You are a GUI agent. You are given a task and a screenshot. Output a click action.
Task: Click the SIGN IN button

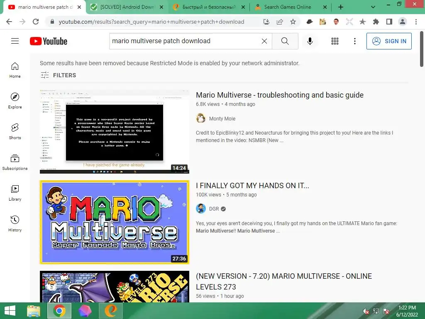[x=389, y=41]
